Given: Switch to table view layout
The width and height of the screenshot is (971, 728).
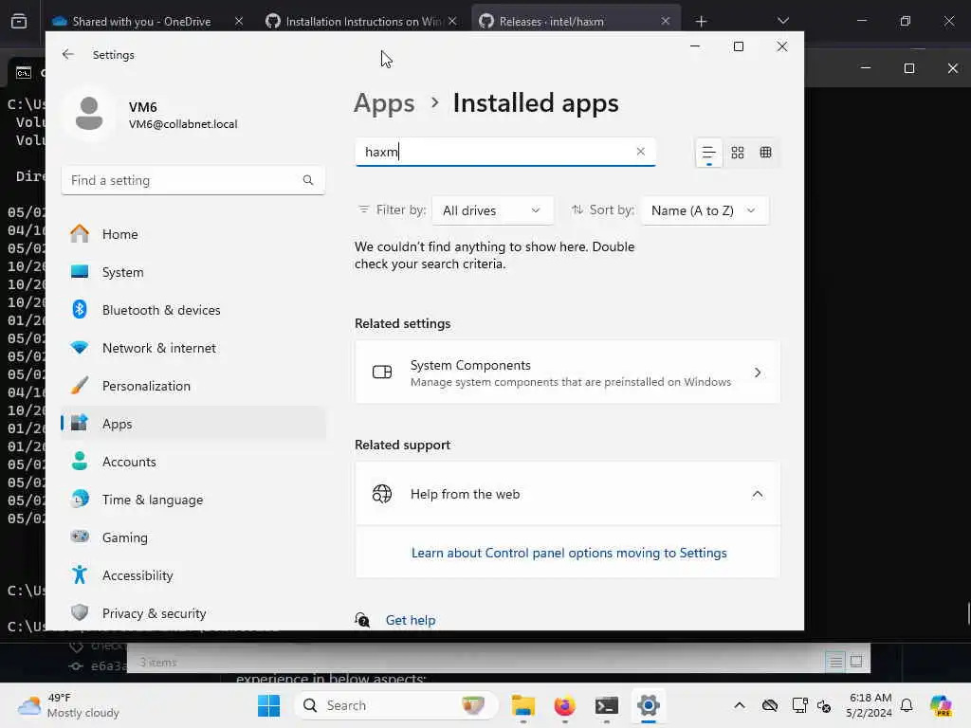Looking at the screenshot, I should click(x=765, y=153).
